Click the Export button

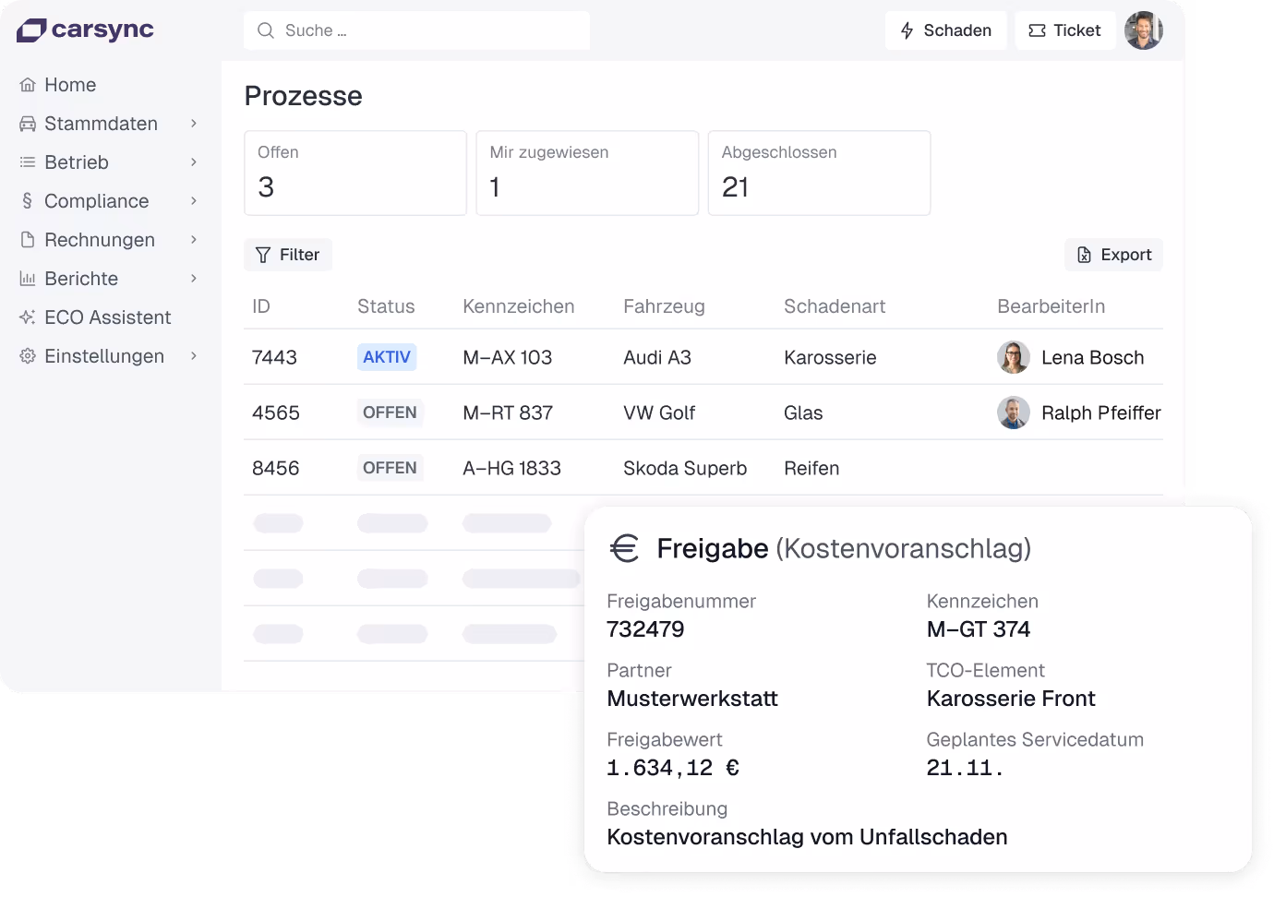click(1114, 255)
